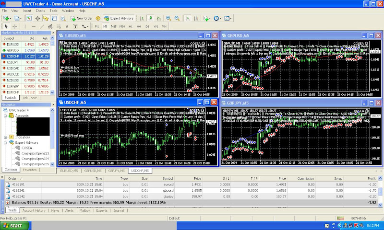Close the Market Watch panel
Viewport: 384px width, 230px height.
click(53, 33)
